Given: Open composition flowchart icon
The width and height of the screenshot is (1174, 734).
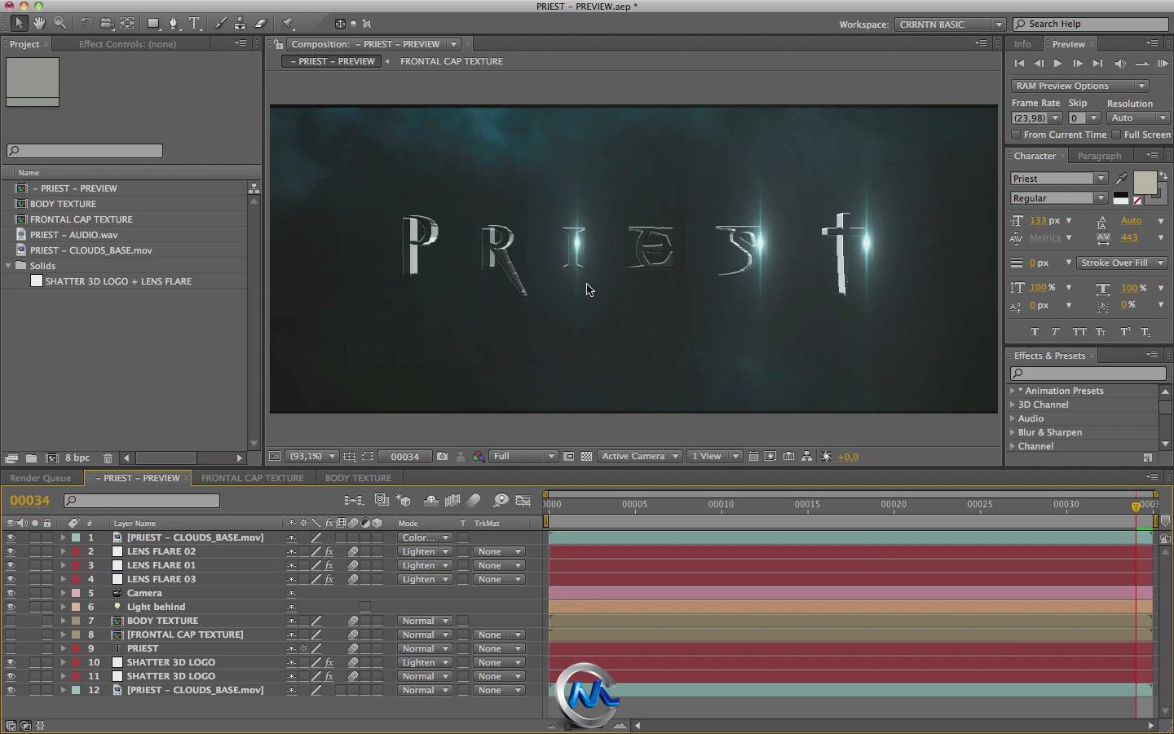Looking at the screenshot, I should [x=806, y=457].
